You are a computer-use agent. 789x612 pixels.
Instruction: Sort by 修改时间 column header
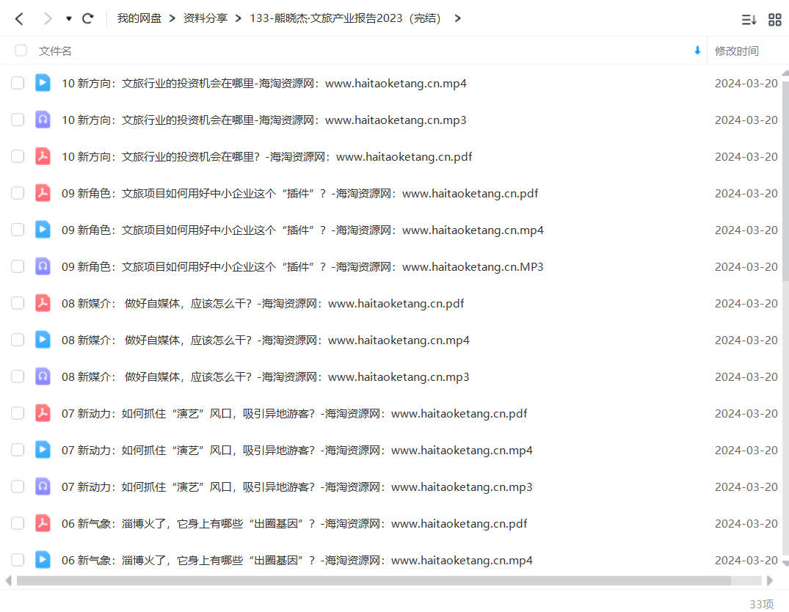click(x=737, y=51)
